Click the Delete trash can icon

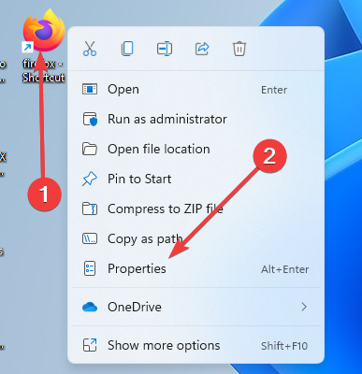pyautogui.click(x=239, y=49)
